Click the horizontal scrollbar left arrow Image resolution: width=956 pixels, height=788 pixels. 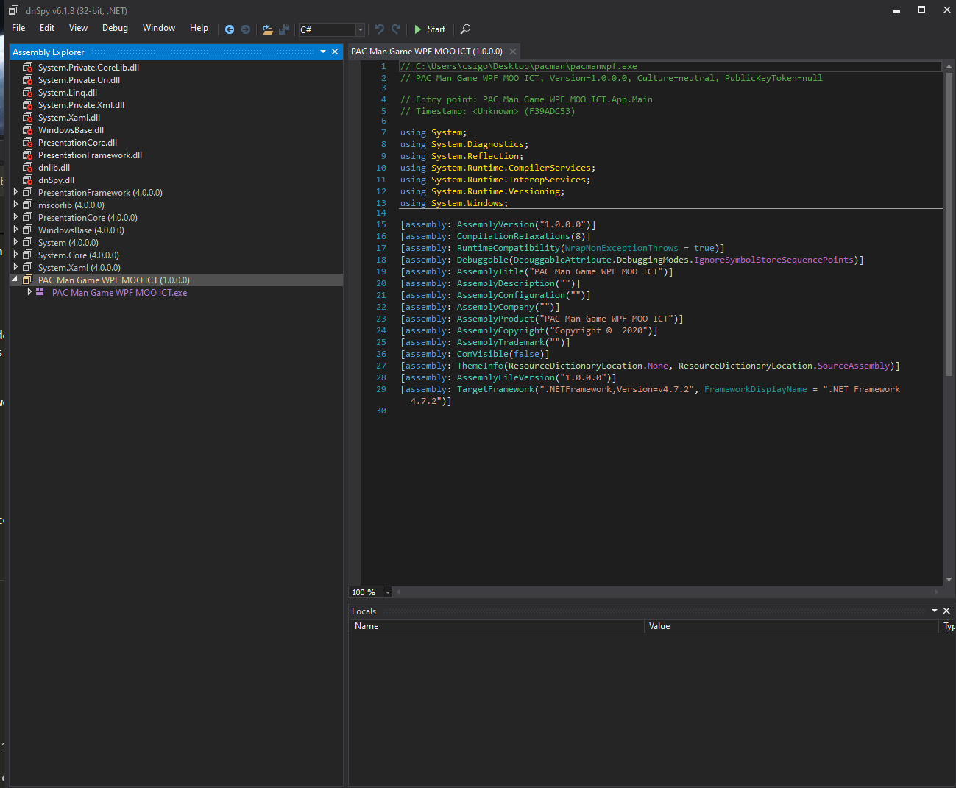click(x=398, y=592)
